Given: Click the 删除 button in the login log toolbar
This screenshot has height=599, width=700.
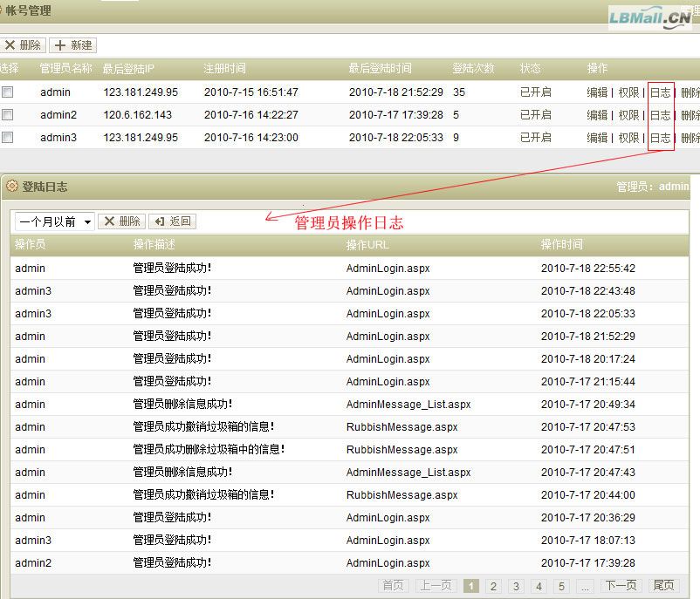Looking at the screenshot, I should pyautogui.click(x=122, y=221).
